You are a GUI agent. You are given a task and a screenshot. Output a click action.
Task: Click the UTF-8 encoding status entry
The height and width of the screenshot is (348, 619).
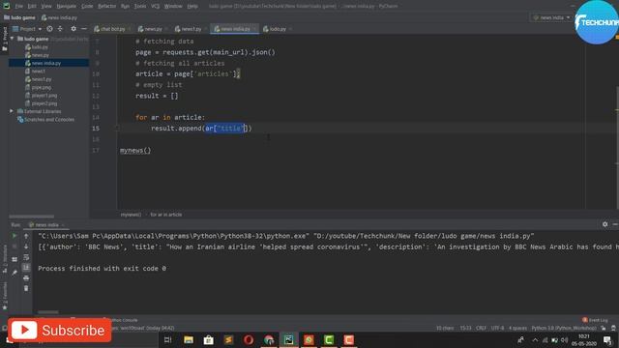(x=497, y=328)
